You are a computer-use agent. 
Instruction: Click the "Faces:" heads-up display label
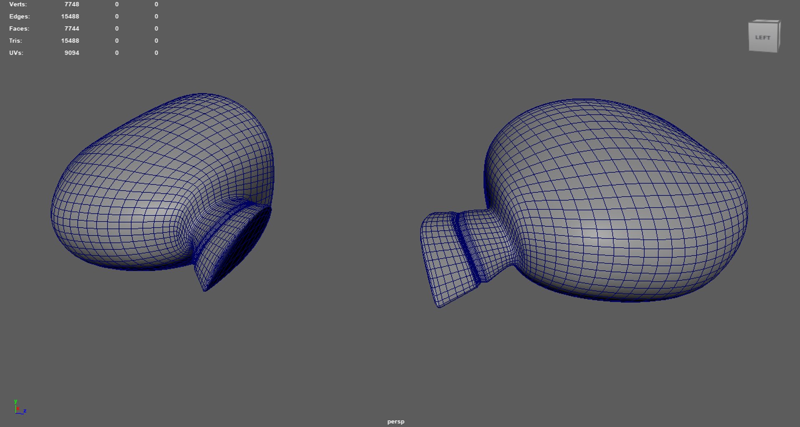[x=19, y=28]
